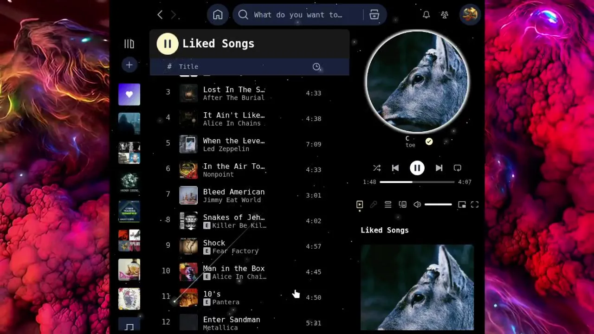Click the green check saved-song icon

tap(429, 141)
